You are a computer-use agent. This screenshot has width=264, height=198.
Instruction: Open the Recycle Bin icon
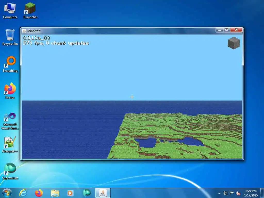point(10,37)
